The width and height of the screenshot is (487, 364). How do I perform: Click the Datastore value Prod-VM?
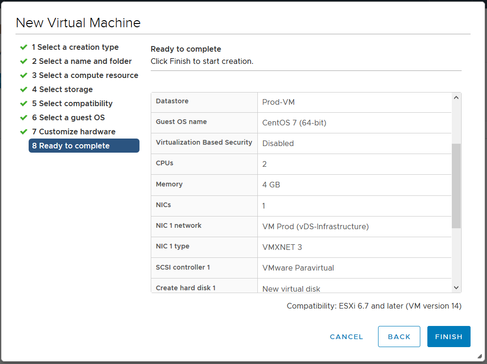click(x=278, y=102)
